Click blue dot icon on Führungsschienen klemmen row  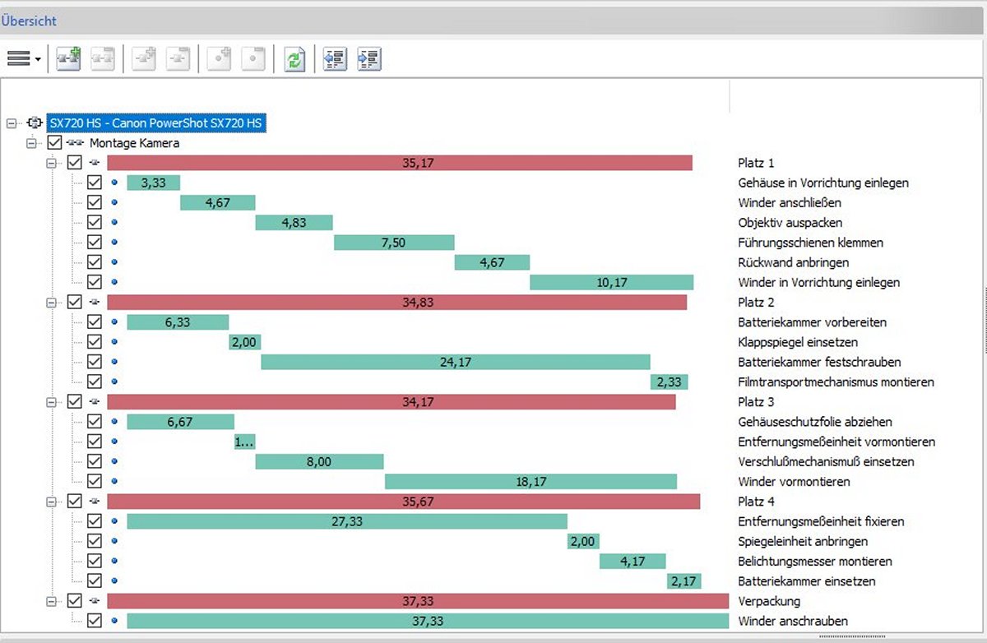(x=114, y=243)
